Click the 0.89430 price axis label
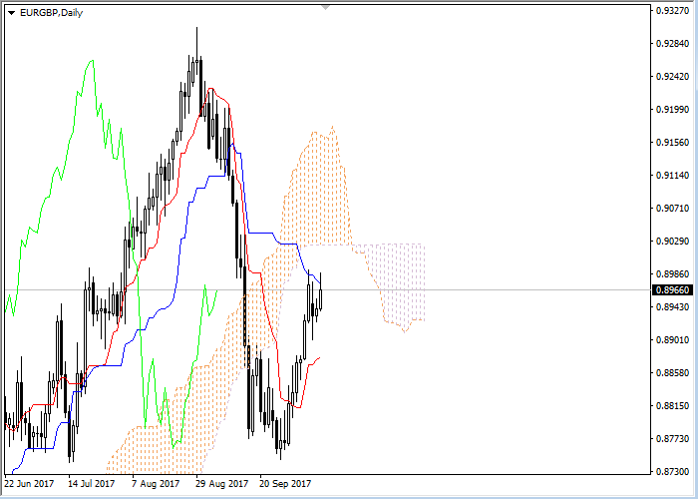The image size is (698, 499). click(672, 307)
